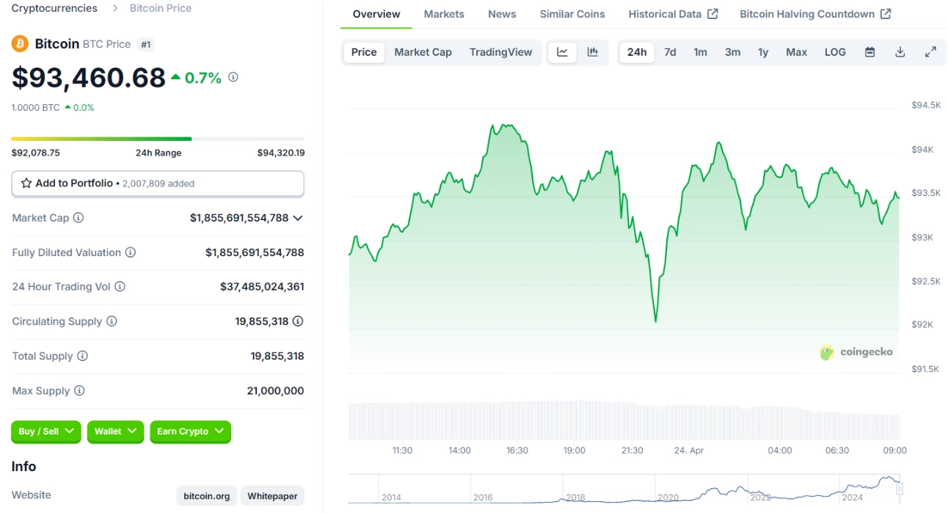Click Add to Portfolio button

pyautogui.click(x=158, y=183)
